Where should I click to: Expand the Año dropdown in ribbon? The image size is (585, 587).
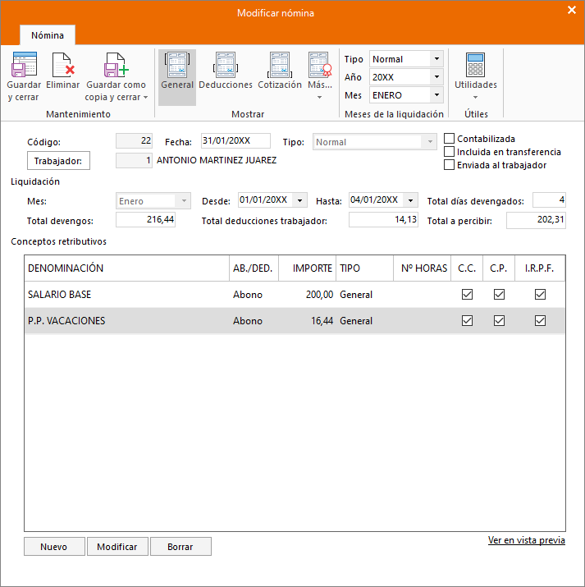pos(436,77)
